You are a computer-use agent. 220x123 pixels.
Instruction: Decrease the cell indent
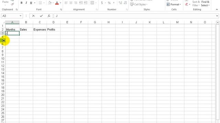point(81,3)
